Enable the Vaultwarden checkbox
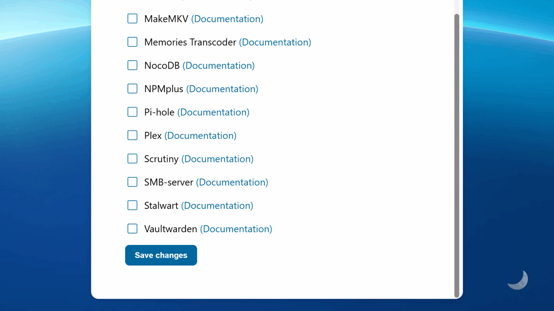Image resolution: width=554 pixels, height=311 pixels. pos(132,229)
